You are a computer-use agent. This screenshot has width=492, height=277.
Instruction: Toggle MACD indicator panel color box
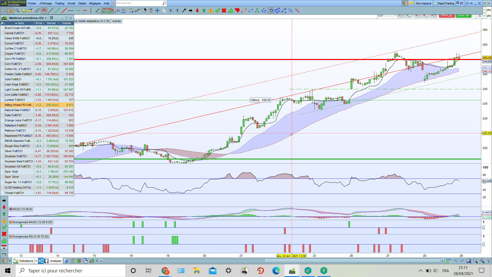point(10,209)
